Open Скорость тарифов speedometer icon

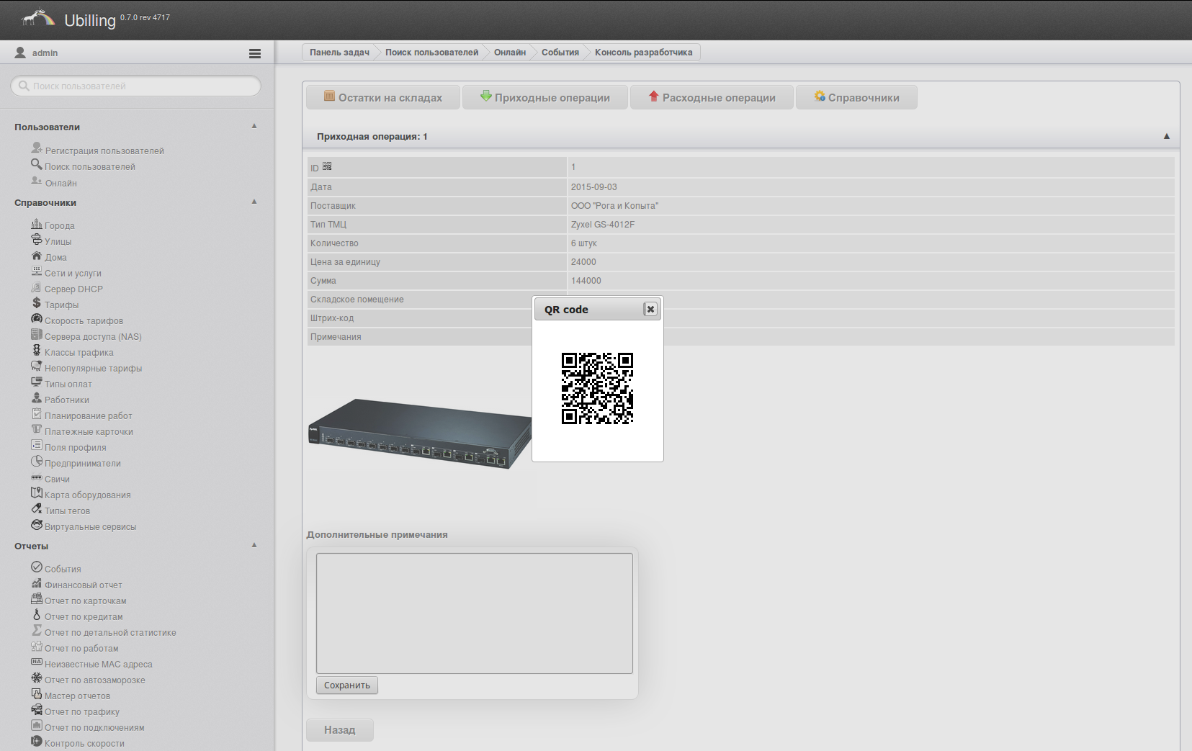pos(37,319)
